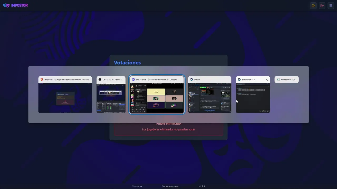The height and width of the screenshot is (189, 337).
Task: Click the Minecraft icon in switcher
Action: [x=278, y=80]
